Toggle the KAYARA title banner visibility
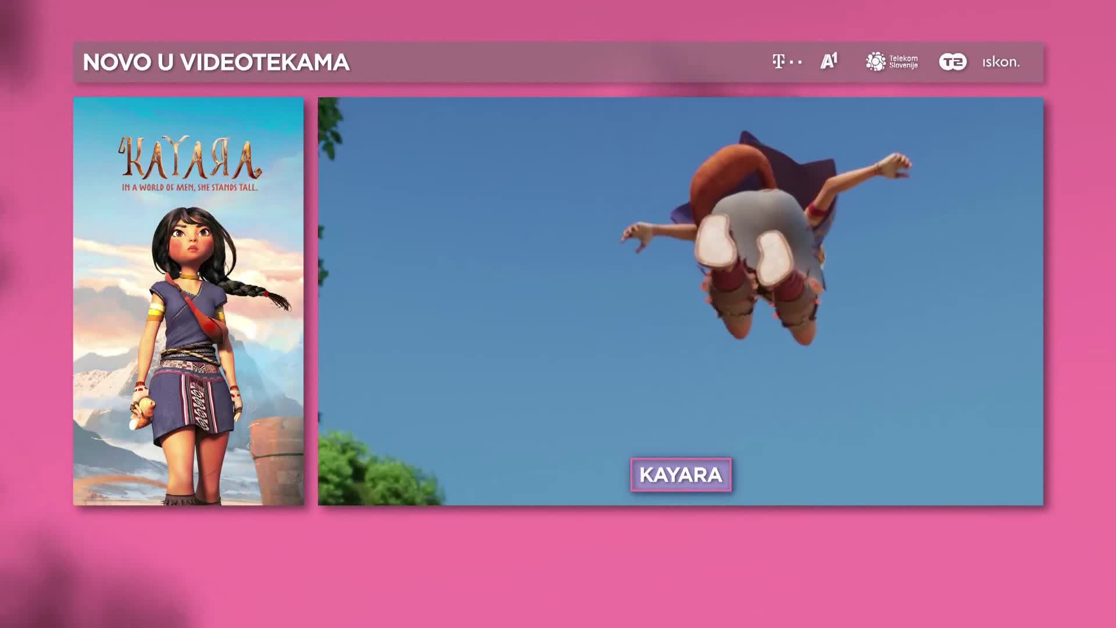Screen dimensions: 1116x628 coord(681,475)
